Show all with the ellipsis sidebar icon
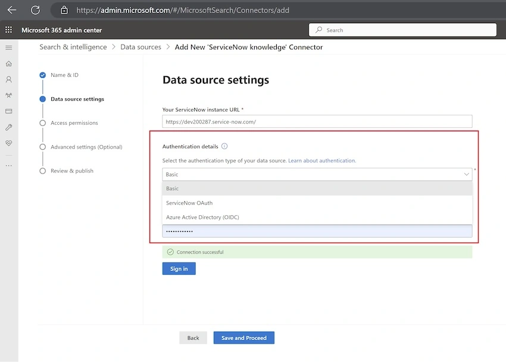Viewport: 506px width, 362px height. click(9, 166)
